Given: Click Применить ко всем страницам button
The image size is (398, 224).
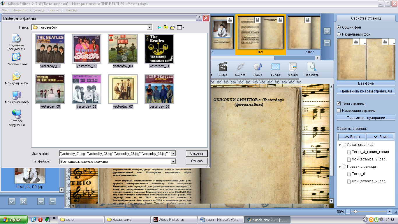Looking at the screenshot, I should [366, 91].
